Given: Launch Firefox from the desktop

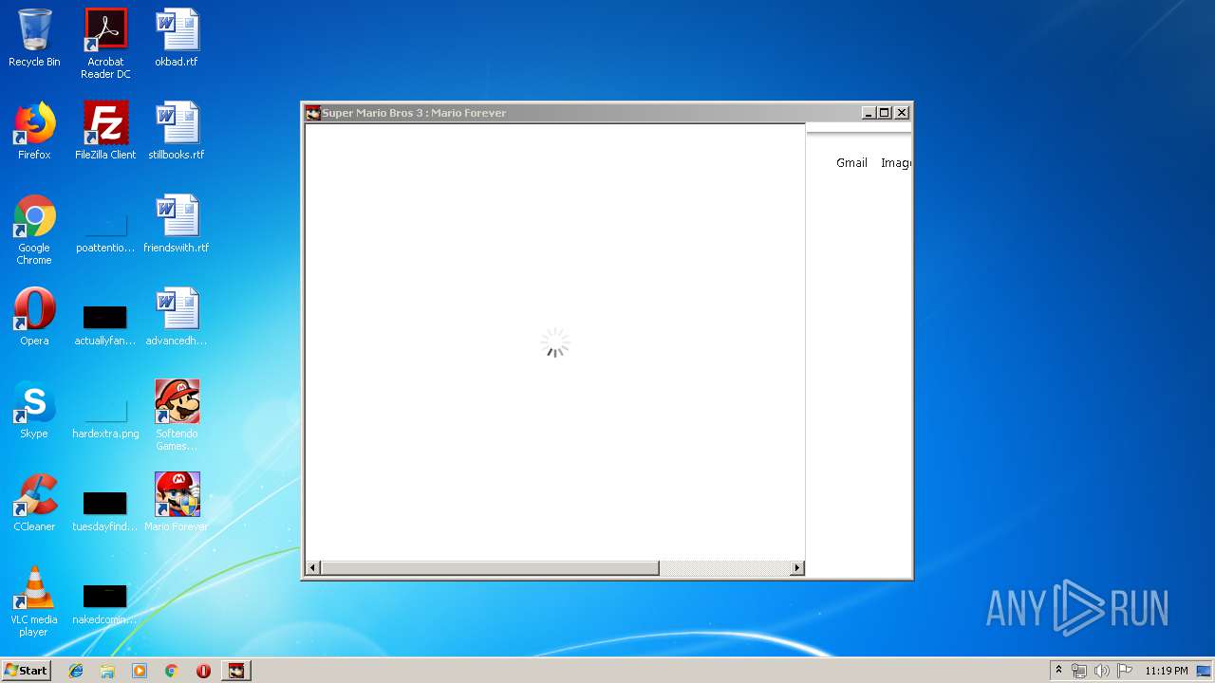Looking at the screenshot, I should click(34, 131).
